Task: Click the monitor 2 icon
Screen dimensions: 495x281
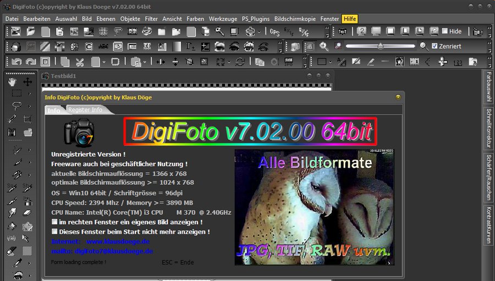Action: coord(362,31)
